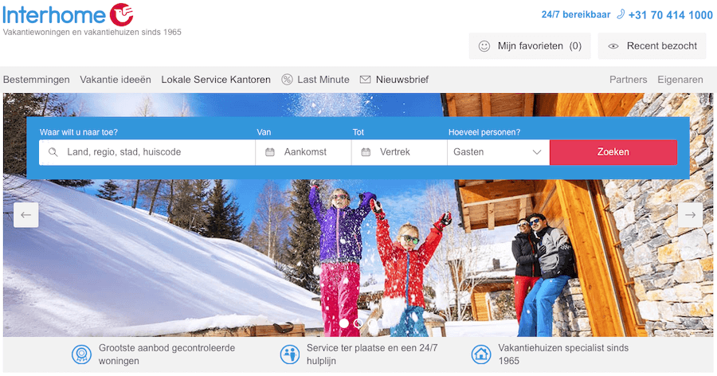The width and height of the screenshot is (717, 376).
Task: Go to next slide with right arrow
Action: [x=690, y=214]
